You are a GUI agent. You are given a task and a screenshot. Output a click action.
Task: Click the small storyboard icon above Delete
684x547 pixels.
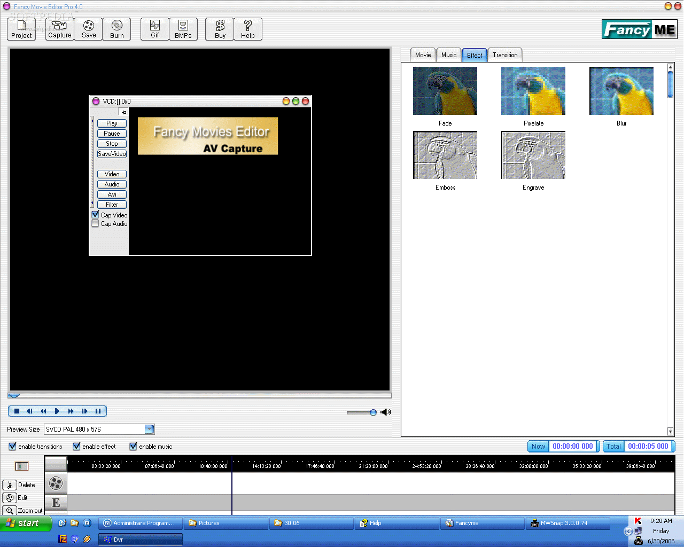22,466
